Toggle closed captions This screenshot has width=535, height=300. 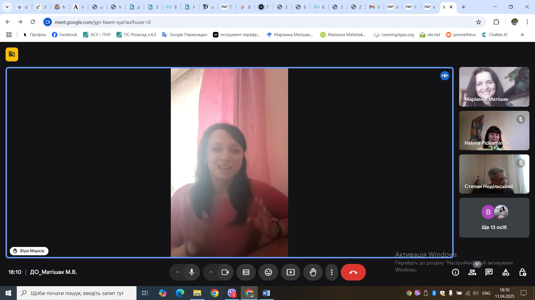click(246, 272)
